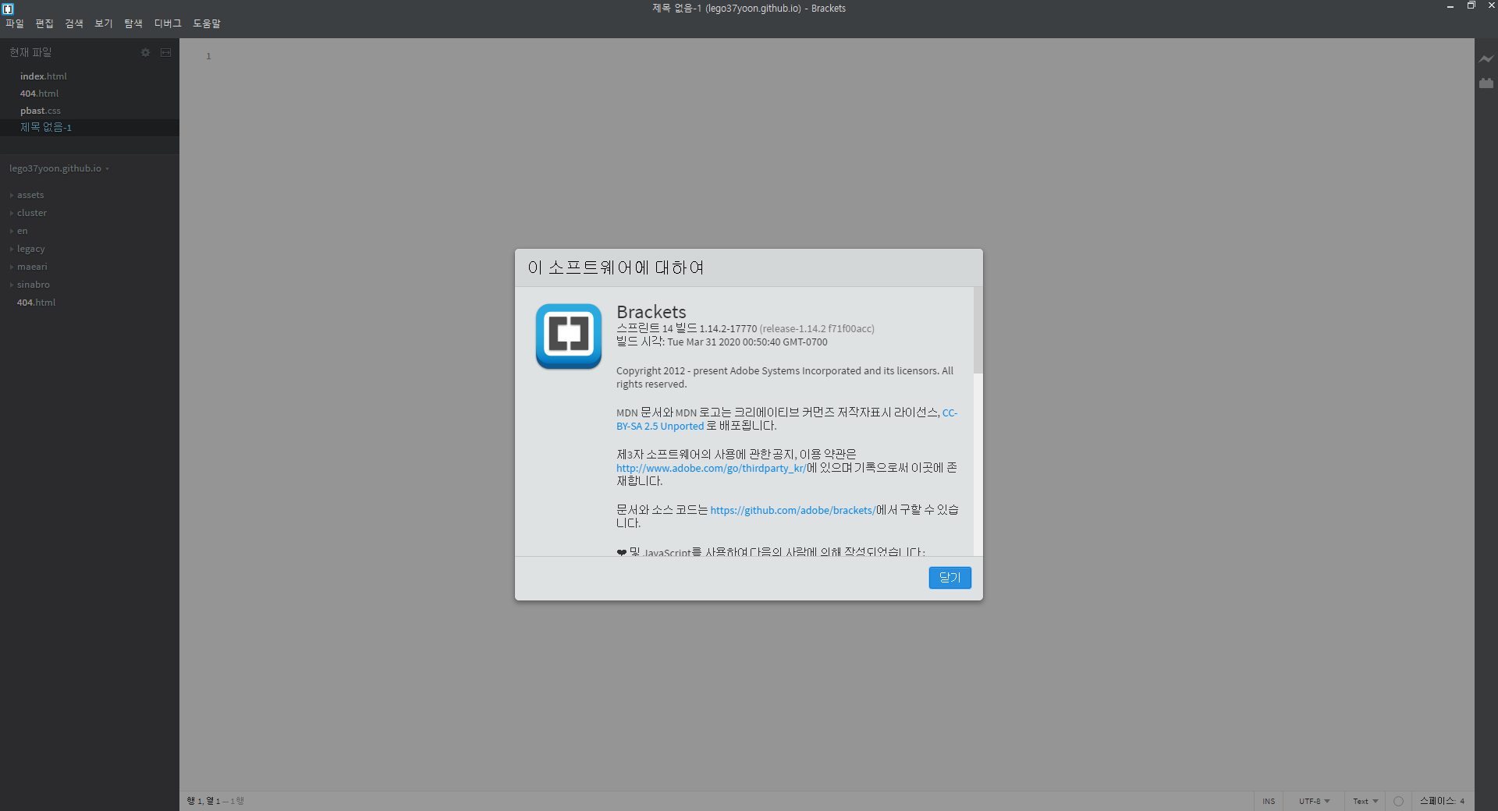The width and height of the screenshot is (1498, 811).
Task: Open the 보기 menu
Action: (x=104, y=23)
